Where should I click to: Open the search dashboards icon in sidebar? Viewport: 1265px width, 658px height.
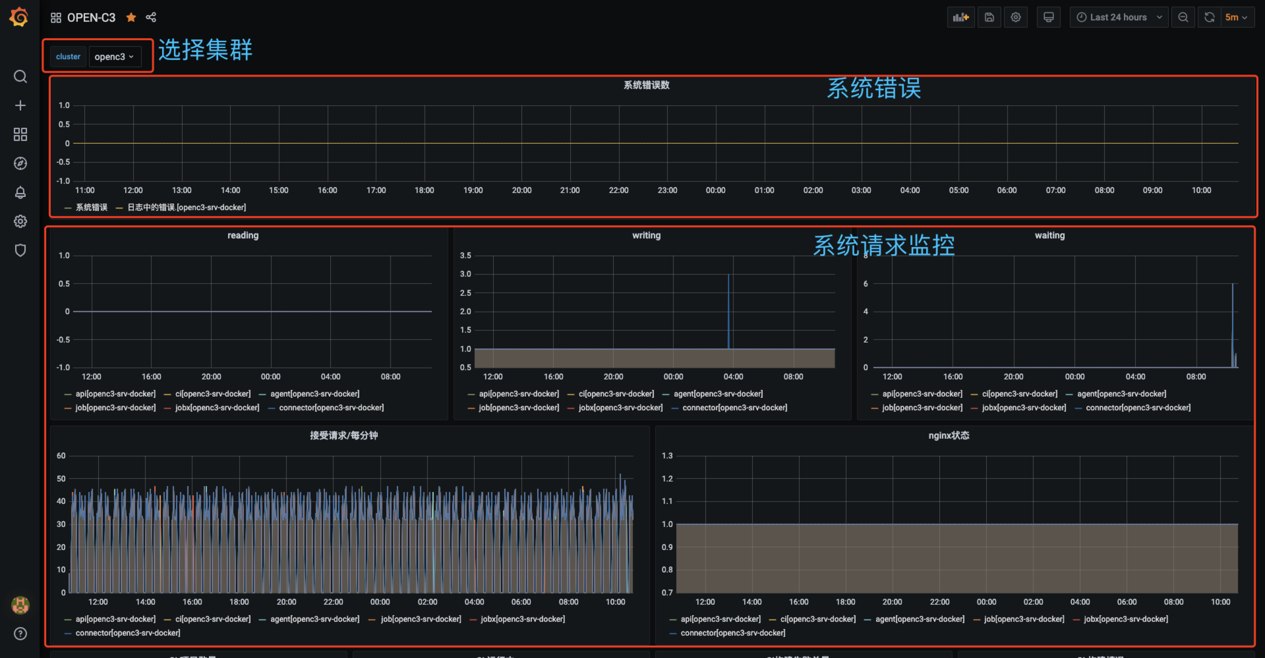tap(20, 76)
